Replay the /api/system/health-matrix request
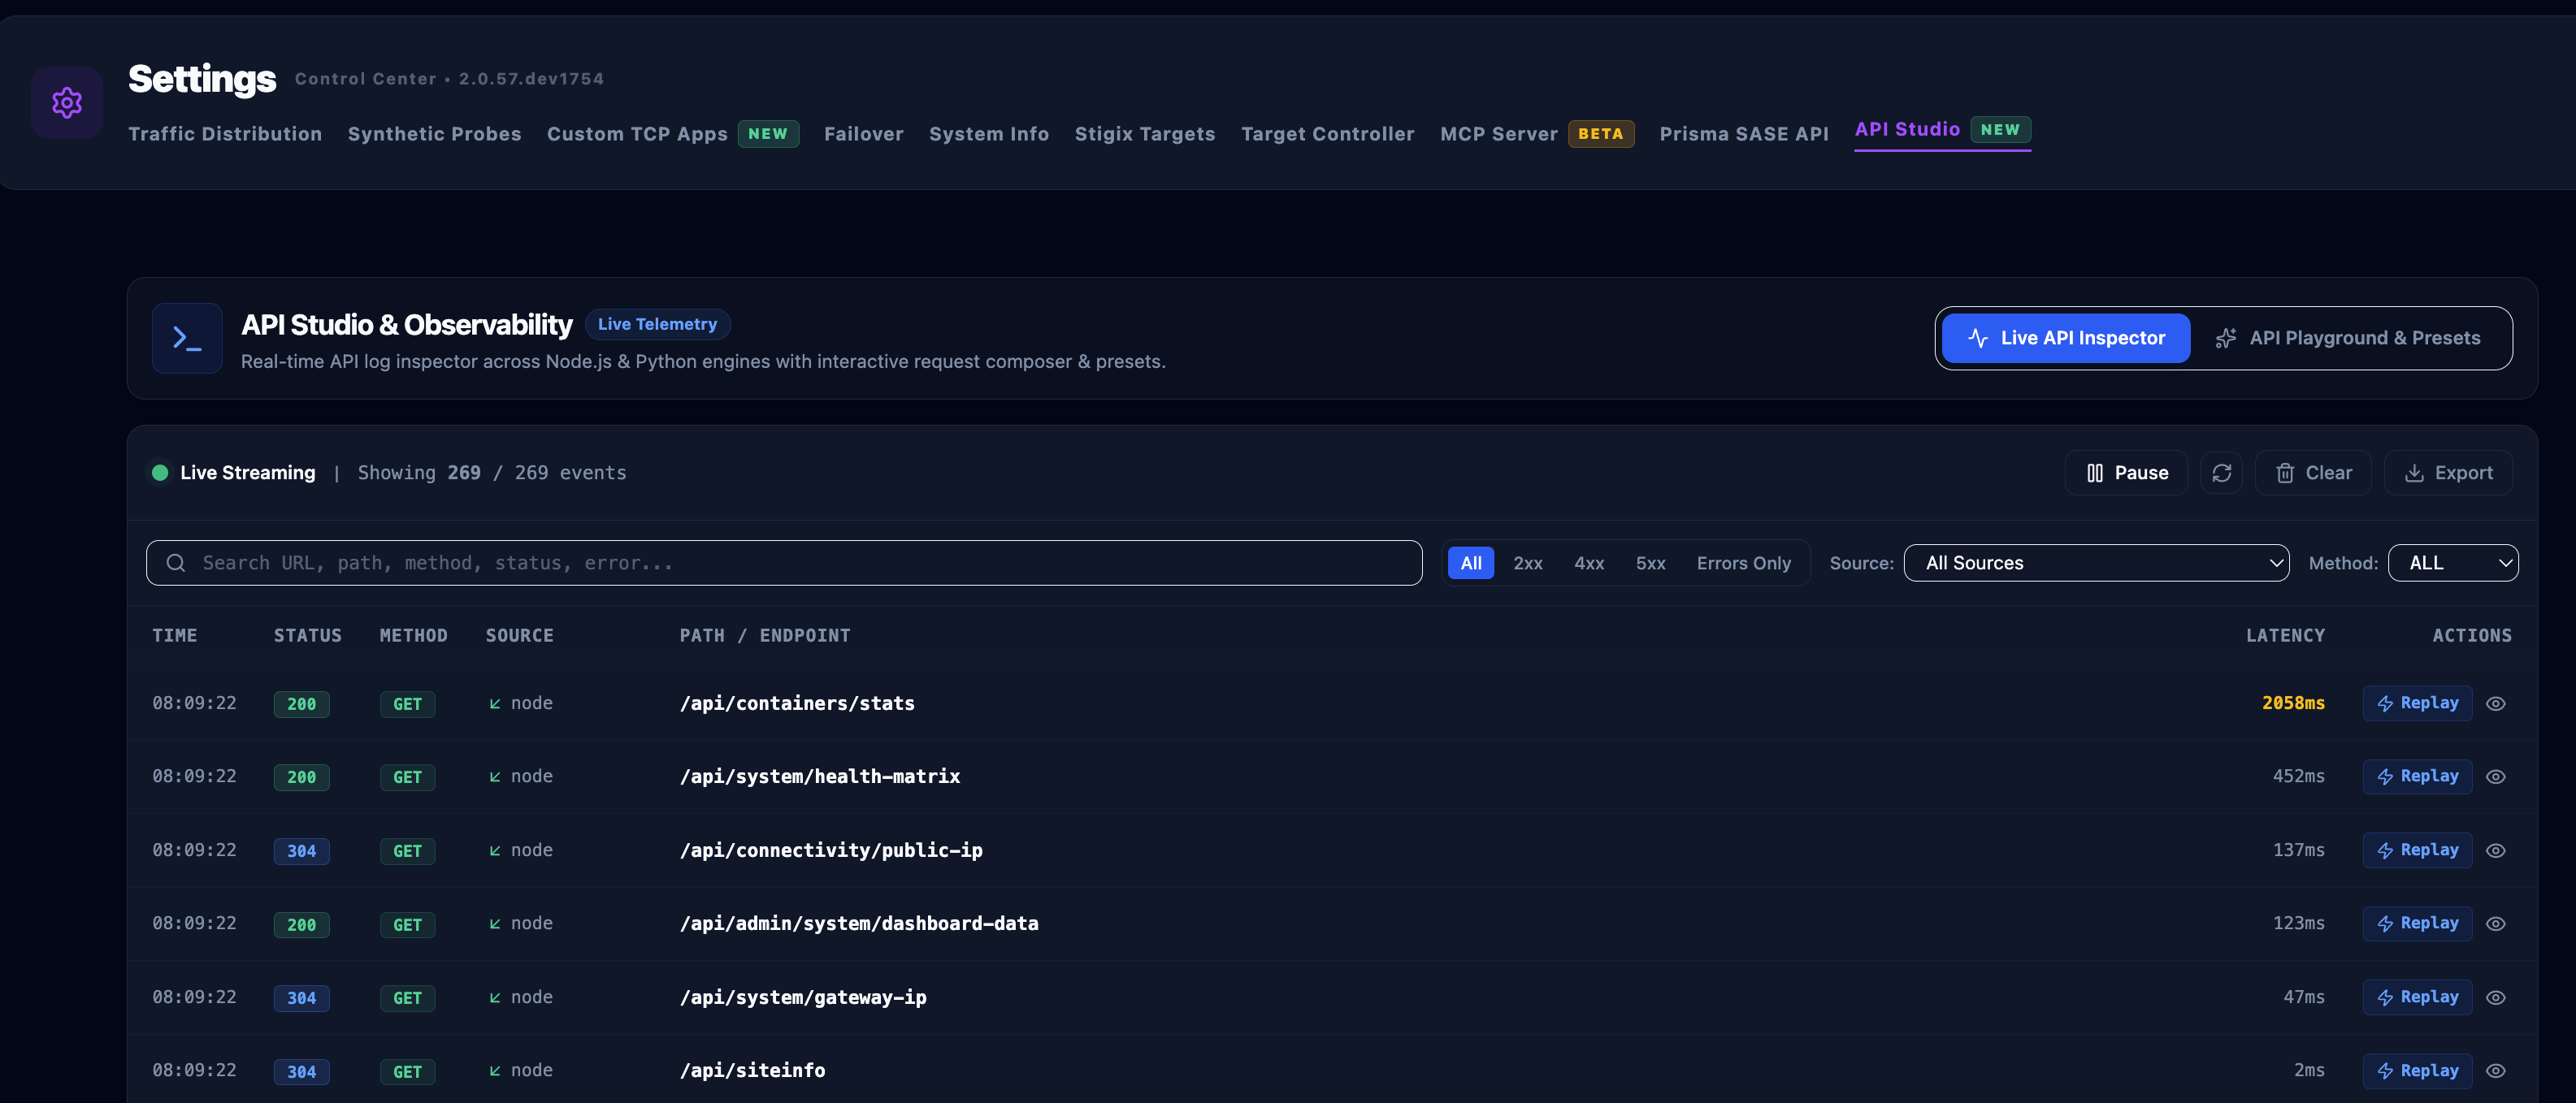 point(2417,776)
